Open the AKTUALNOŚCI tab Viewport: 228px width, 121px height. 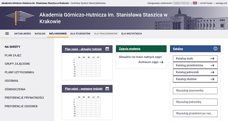click(22, 34)
